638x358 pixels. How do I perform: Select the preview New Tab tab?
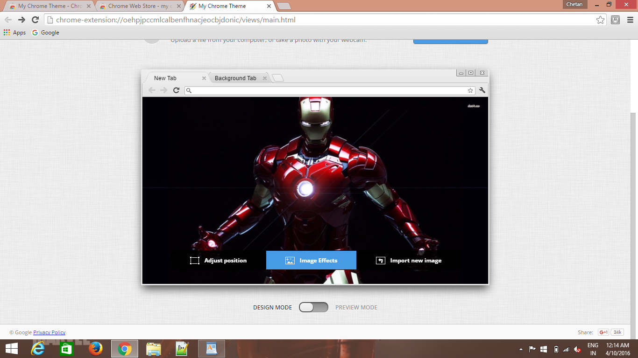tap(177, 78)
